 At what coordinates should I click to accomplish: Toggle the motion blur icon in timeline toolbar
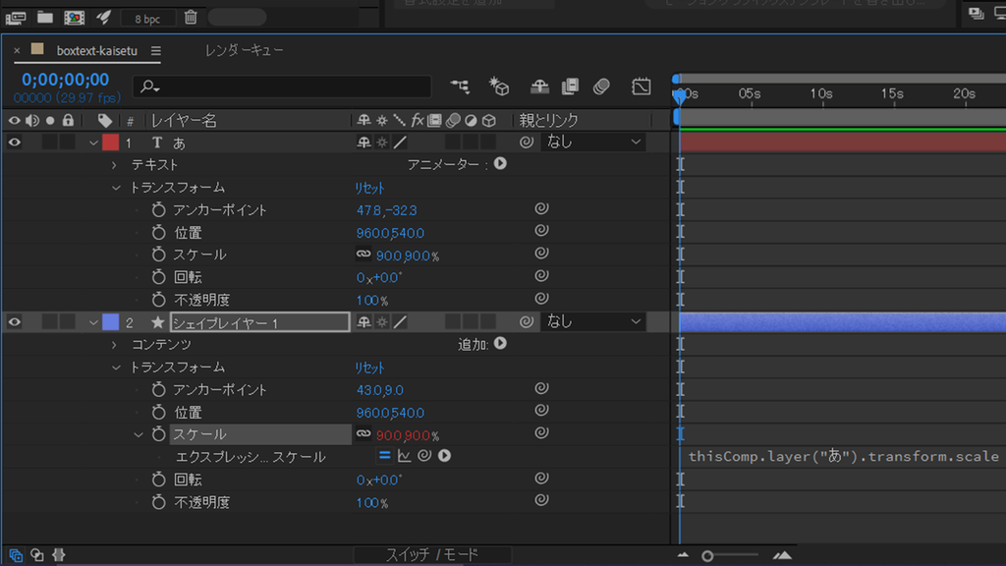[601, 86]
